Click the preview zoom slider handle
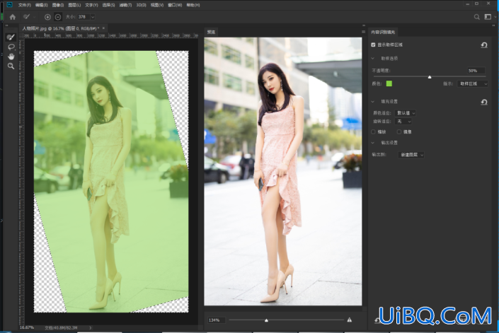This screenshot has height=333, width=499. tap(266, 320)
